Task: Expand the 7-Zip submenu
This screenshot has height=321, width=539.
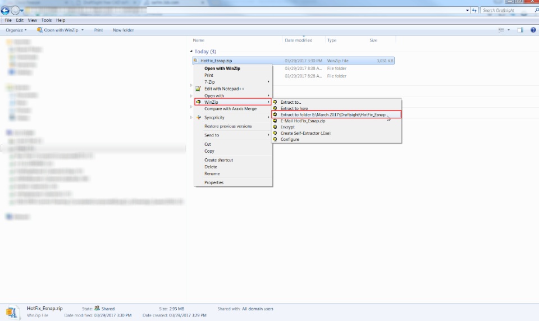Action: [x=234, y=82]
